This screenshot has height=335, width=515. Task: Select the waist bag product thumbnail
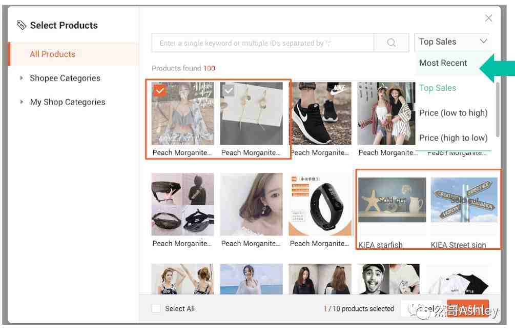pyautogui.click(x=182, y=204)
